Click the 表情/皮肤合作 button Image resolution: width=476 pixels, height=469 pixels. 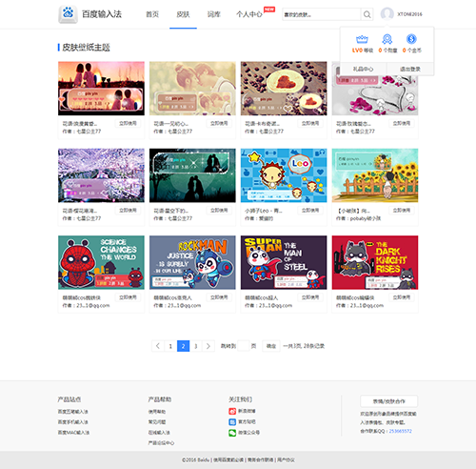pyautogui.click(x=389, y=401)
